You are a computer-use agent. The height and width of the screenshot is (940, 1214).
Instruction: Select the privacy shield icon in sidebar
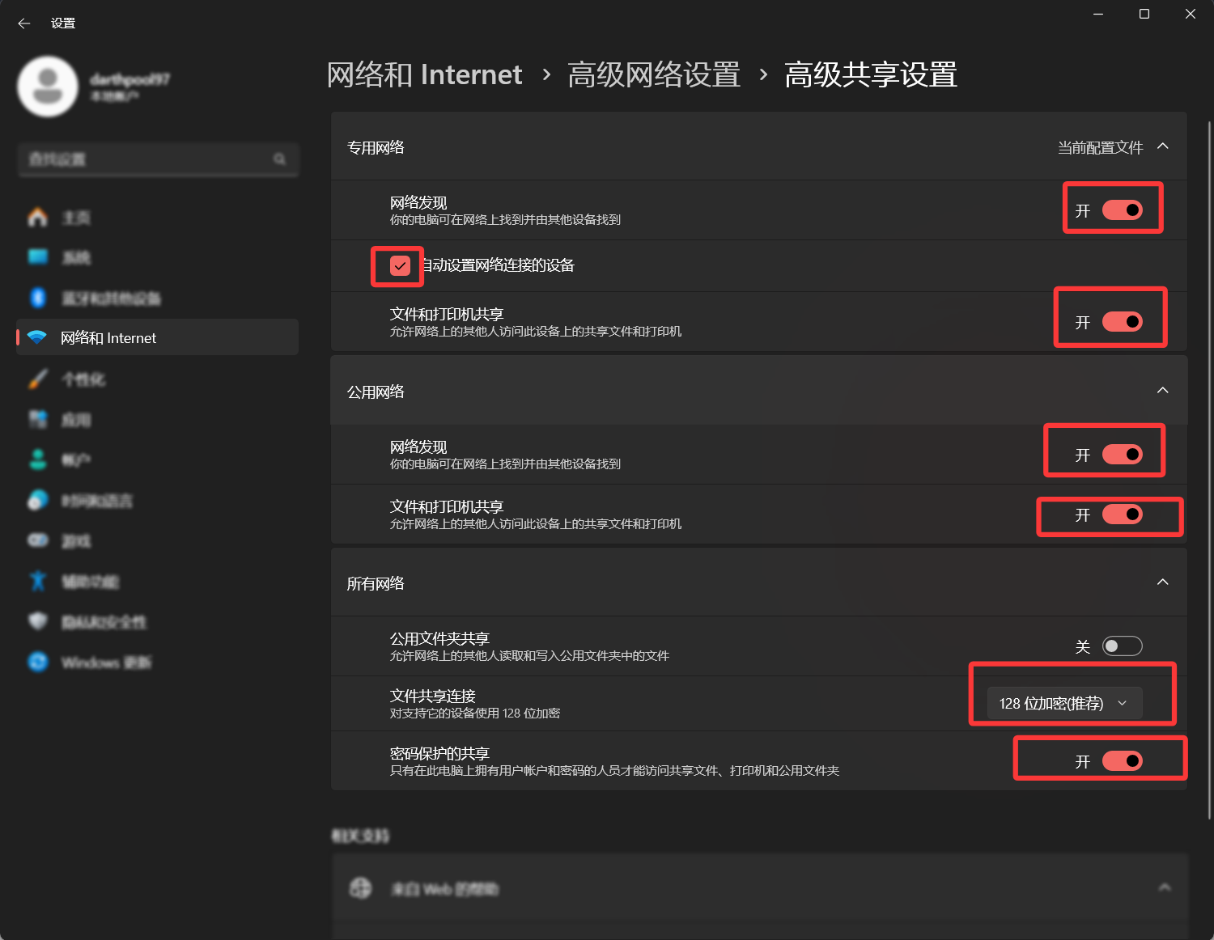[38, 621]
